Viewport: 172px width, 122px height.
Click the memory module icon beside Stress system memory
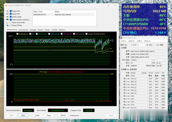click(7, 20)
